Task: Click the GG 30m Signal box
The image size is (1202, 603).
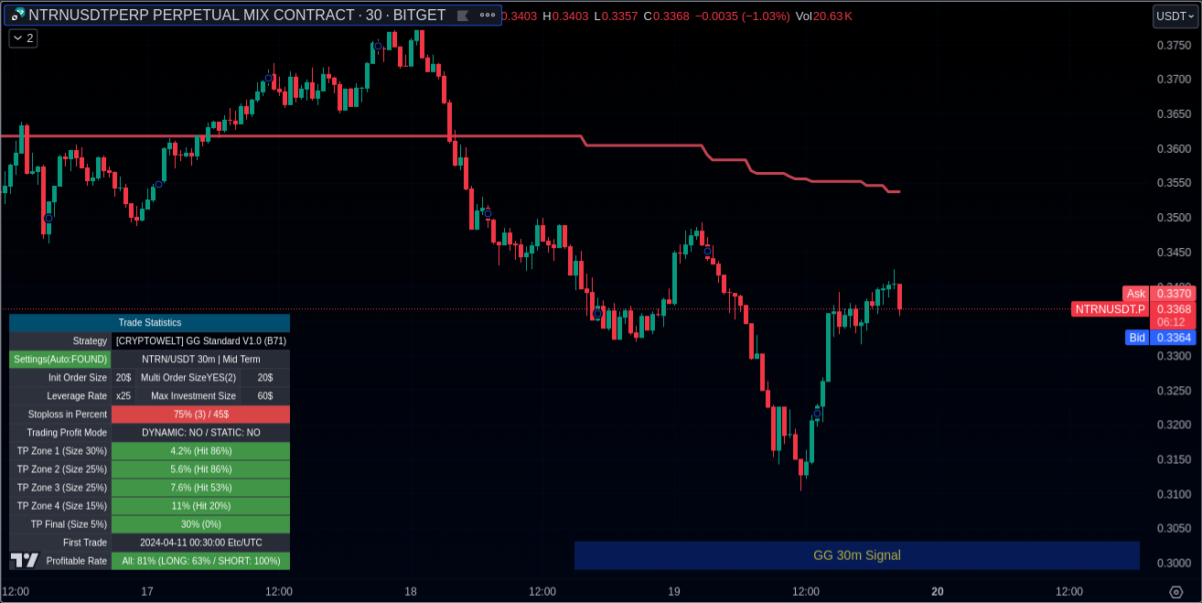Action: 856,555
